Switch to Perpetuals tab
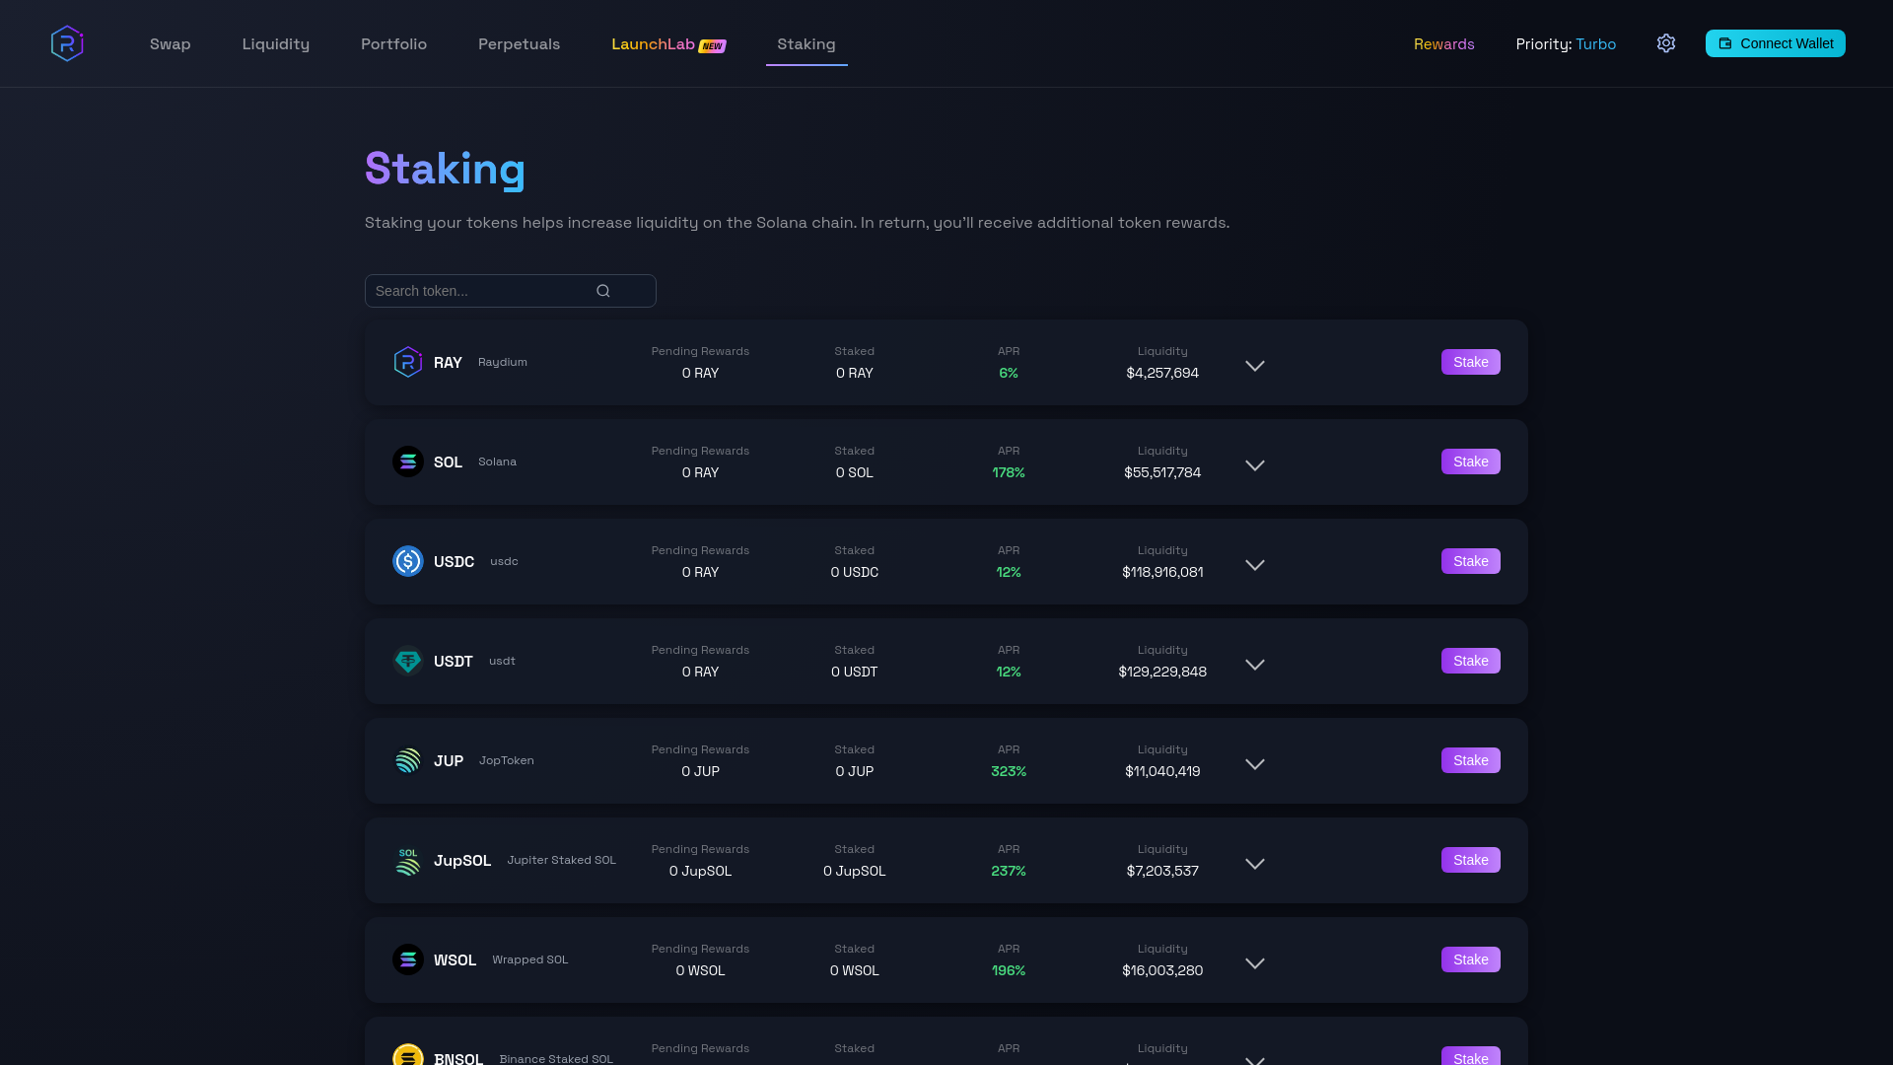 519,43
